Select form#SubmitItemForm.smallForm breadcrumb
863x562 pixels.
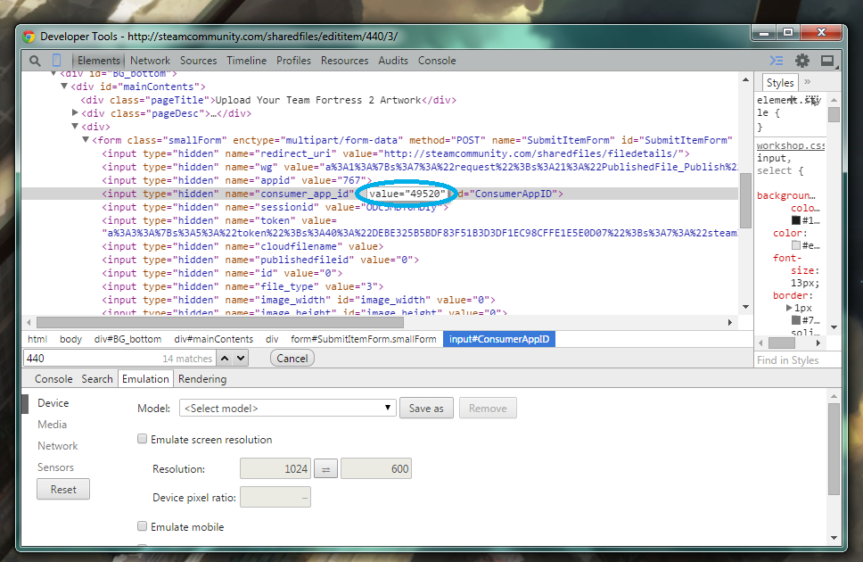(x=363, y=339)
